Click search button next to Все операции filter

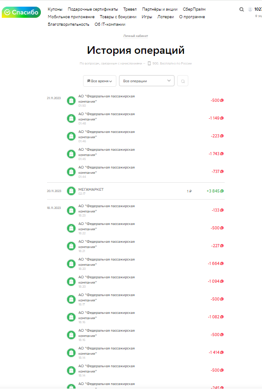[x=183, y=81]
